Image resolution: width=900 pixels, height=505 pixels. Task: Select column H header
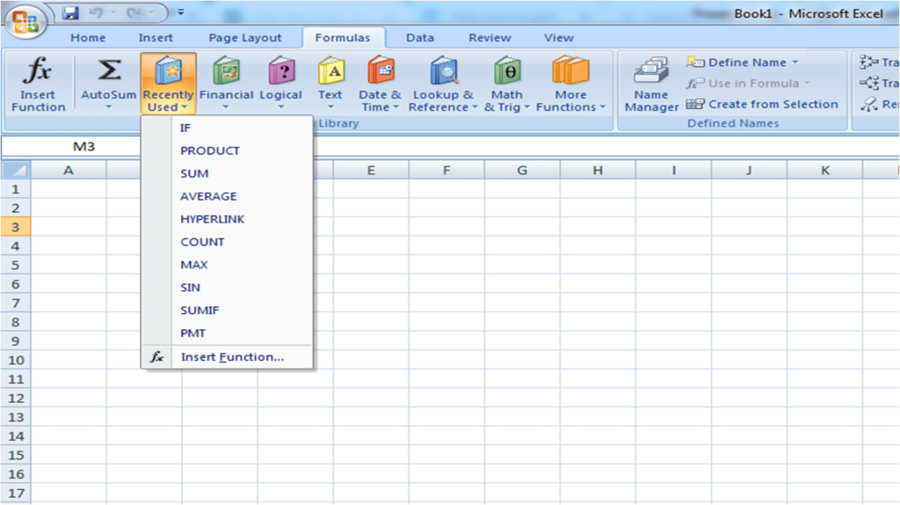click(598, 170)
